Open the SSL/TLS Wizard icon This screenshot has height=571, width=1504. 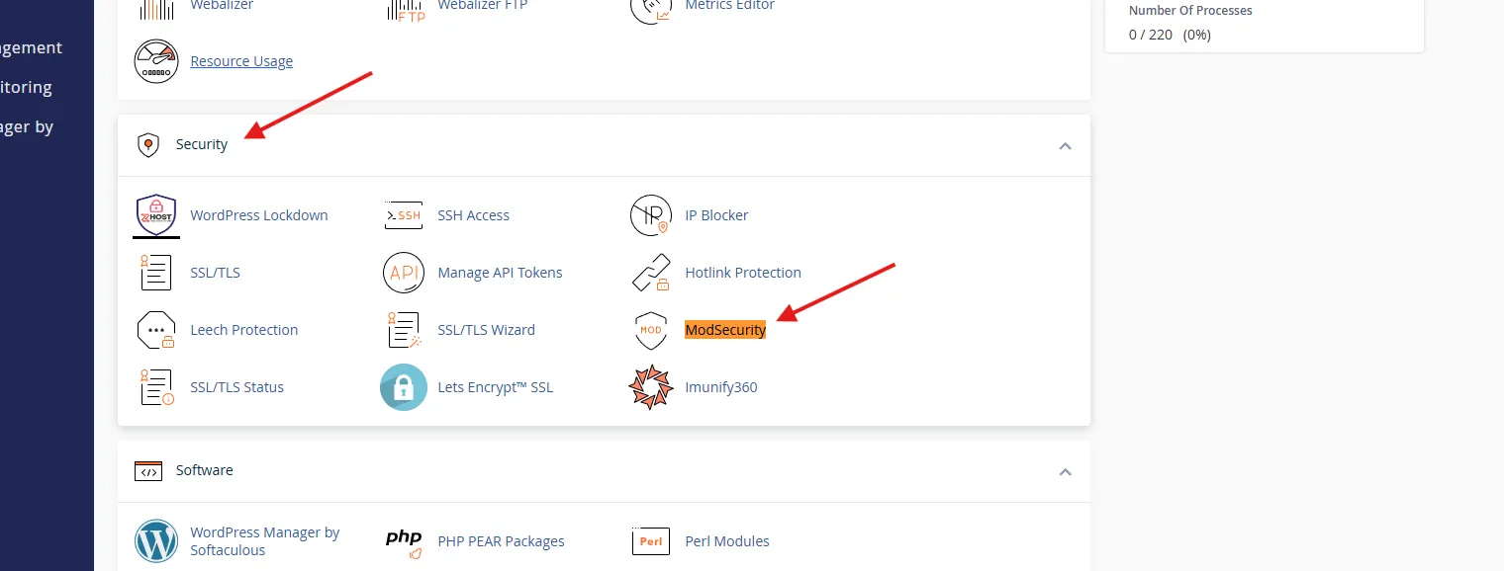[404, 330]
